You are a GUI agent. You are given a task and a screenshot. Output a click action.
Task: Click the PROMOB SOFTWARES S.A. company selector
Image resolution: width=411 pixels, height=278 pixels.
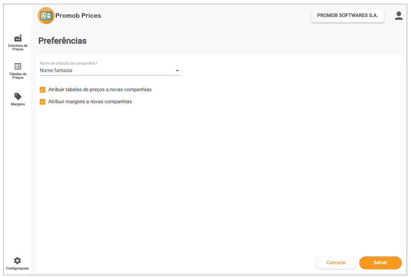point(347,16)
